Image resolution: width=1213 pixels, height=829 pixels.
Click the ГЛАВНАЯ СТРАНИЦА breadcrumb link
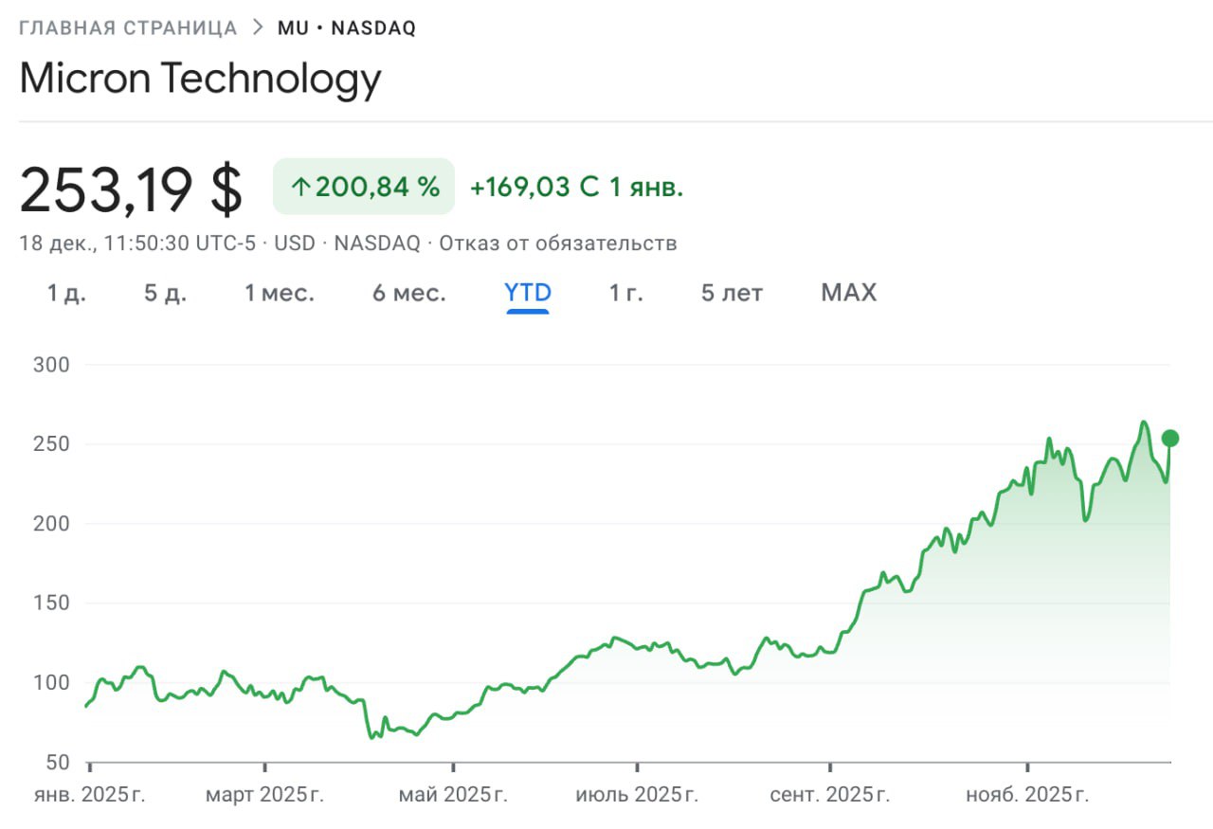(x=128, y=27)
